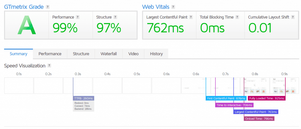Viewport: 301px width, 129px height.
Task: Click the 97% structure score
Action: tap(109, 28)
